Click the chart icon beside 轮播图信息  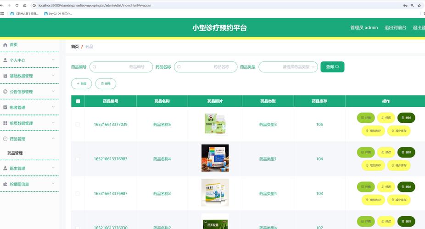[x=5, y=184]
